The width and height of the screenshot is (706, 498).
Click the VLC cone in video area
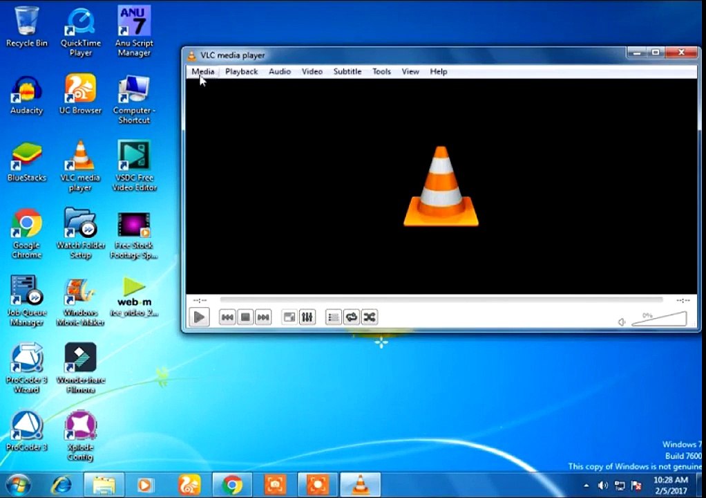click(441, 186)
